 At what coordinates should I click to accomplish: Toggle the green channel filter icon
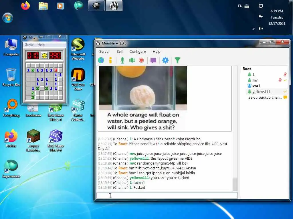point(177,60)
